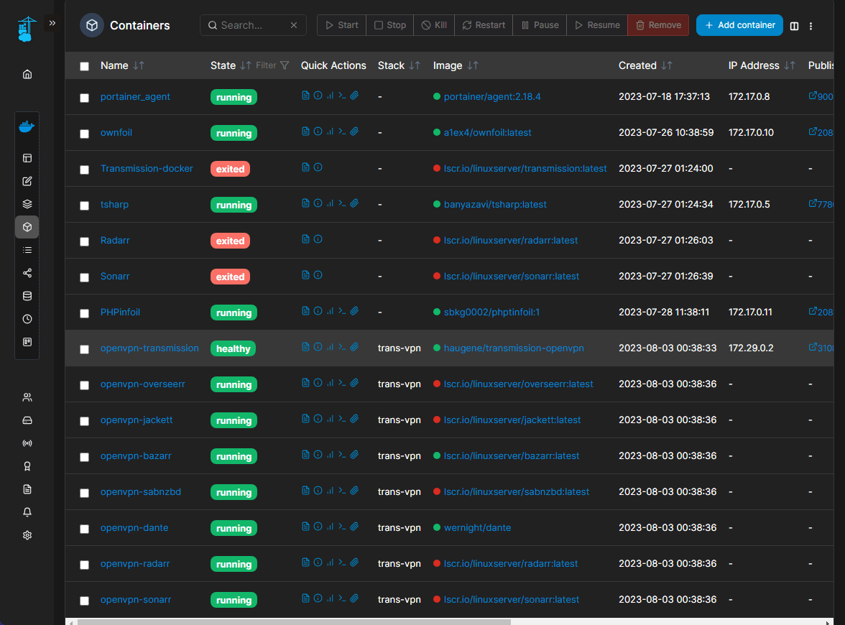Open the exec console for the PHPinfoil container

click(x=342, y=311)
